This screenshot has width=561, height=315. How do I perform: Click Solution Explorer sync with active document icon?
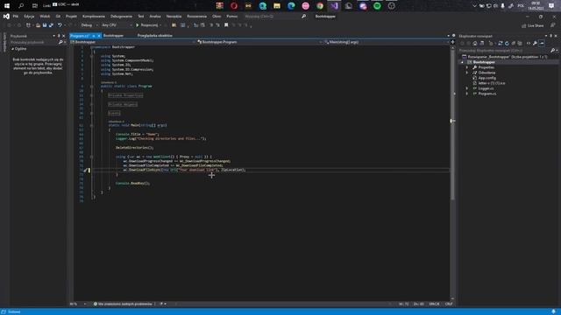pos(501,43)
